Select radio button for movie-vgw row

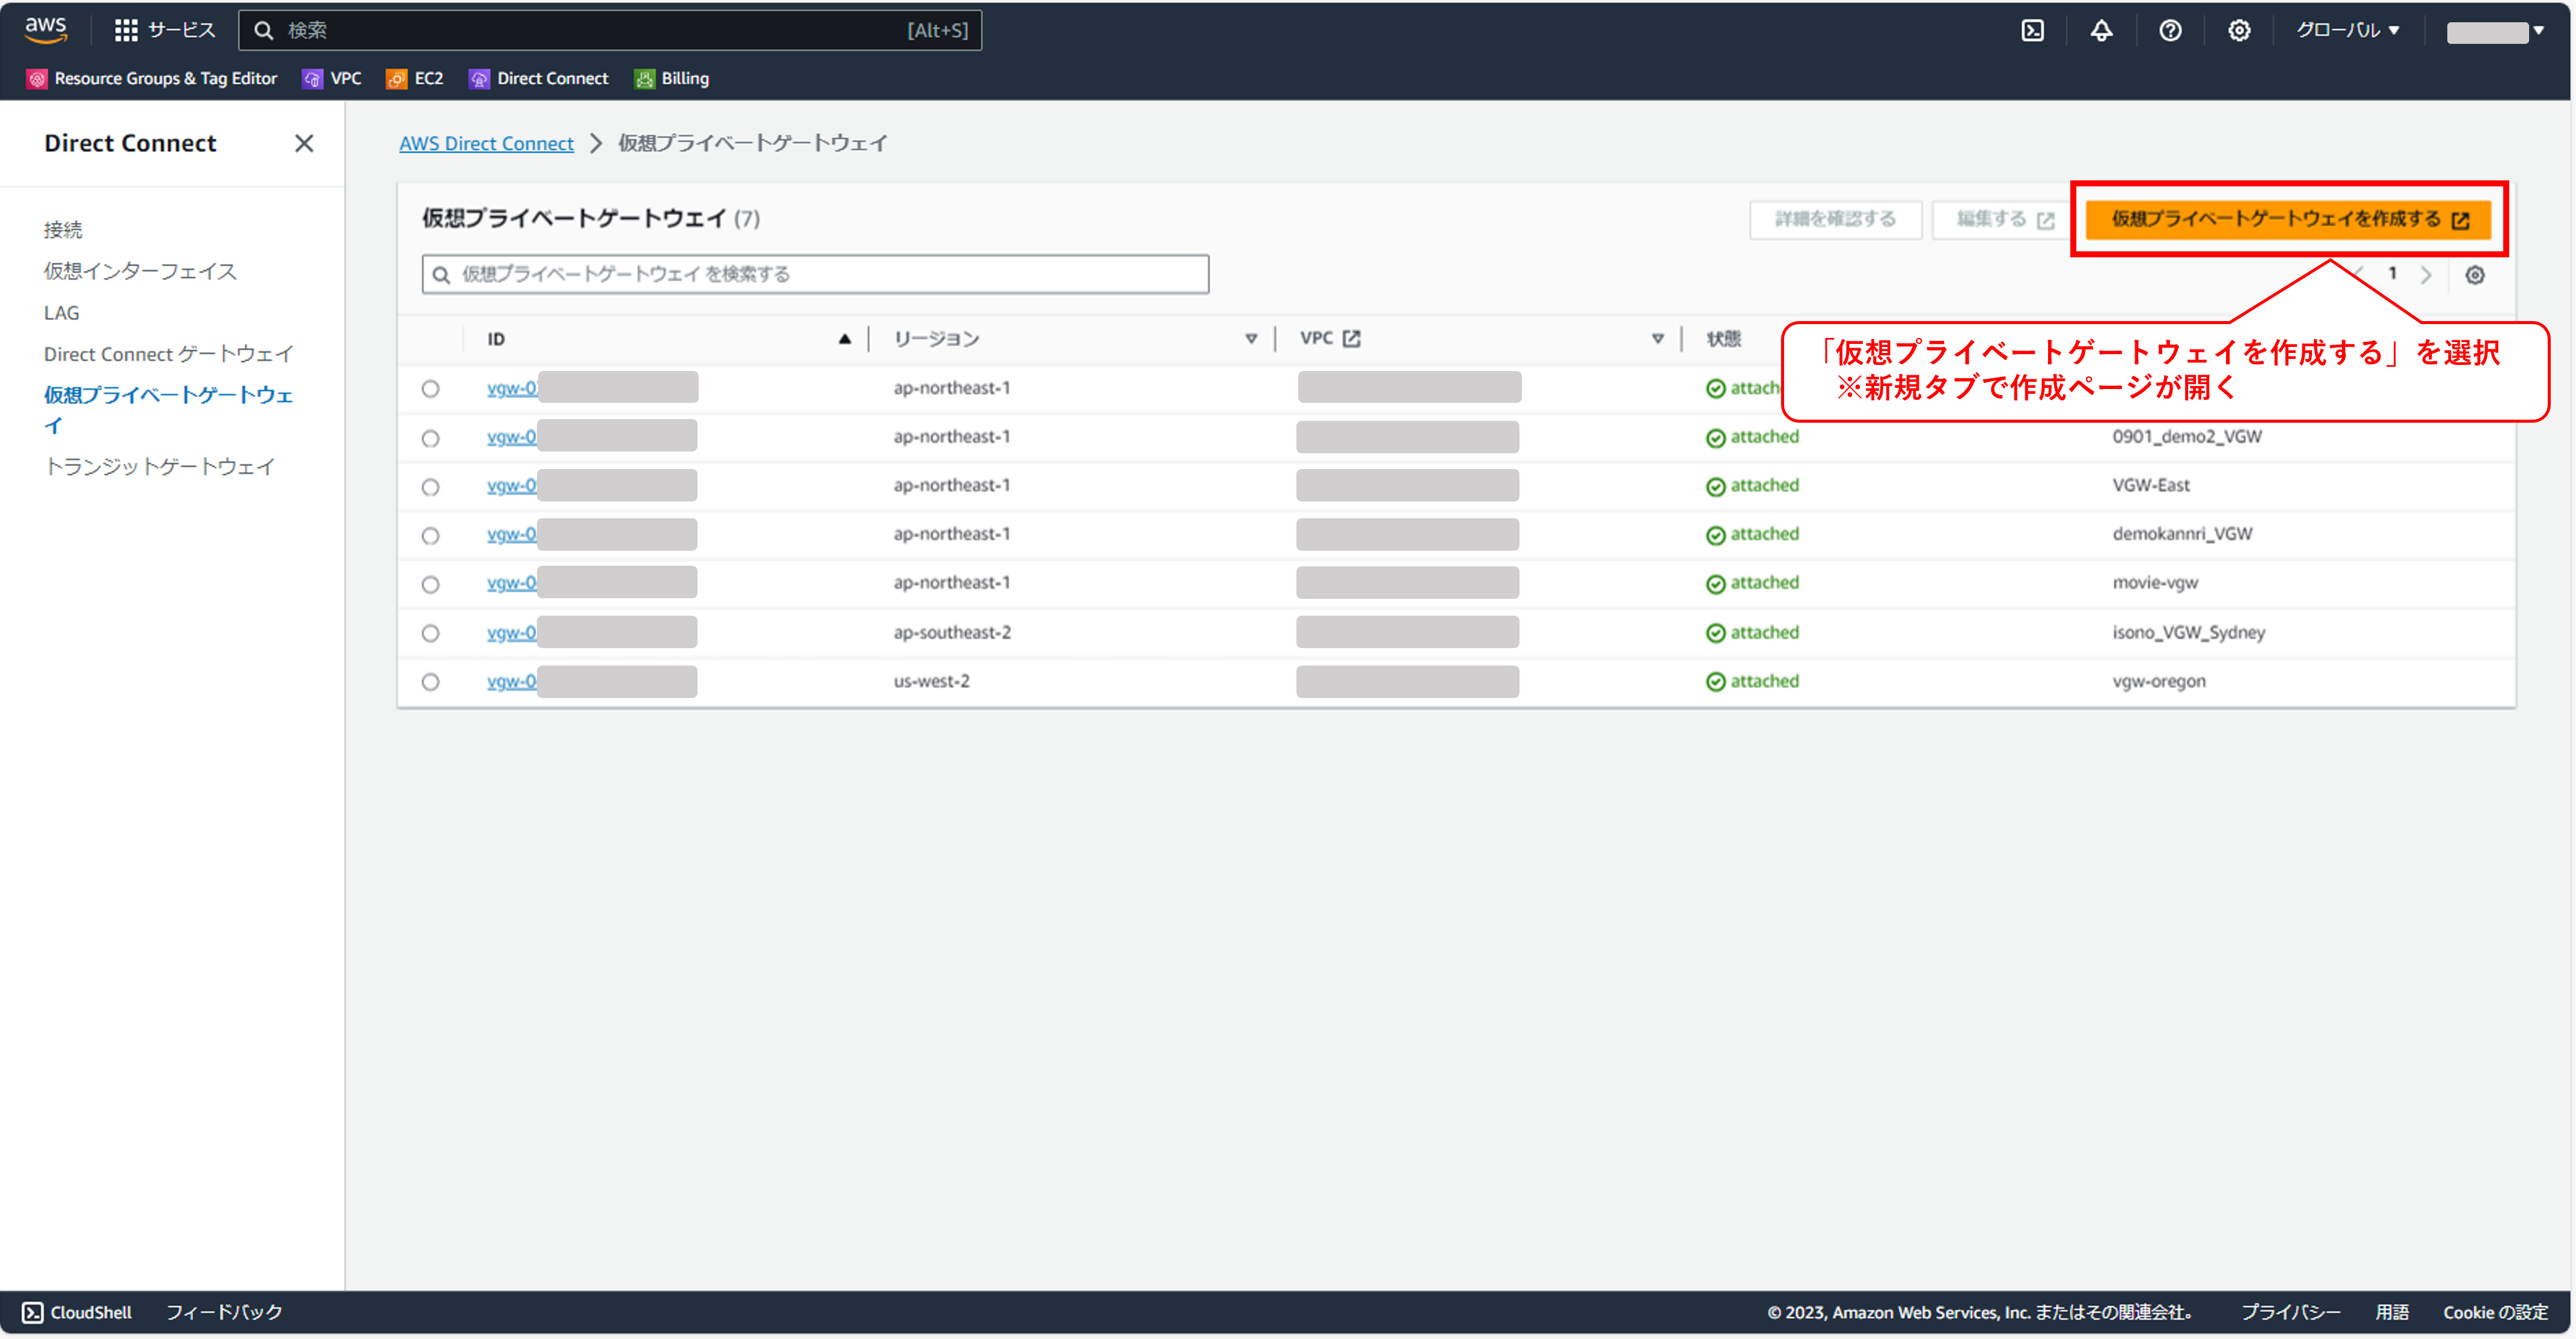(x=430, y=584)
